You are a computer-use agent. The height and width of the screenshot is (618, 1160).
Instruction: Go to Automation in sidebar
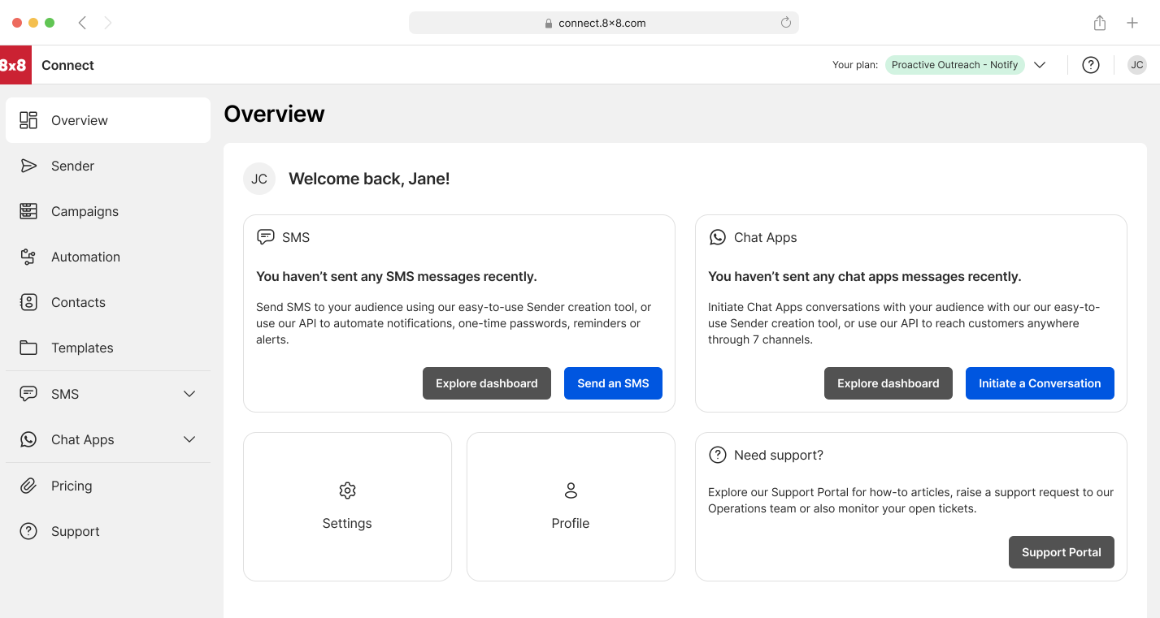coord(108,257)
